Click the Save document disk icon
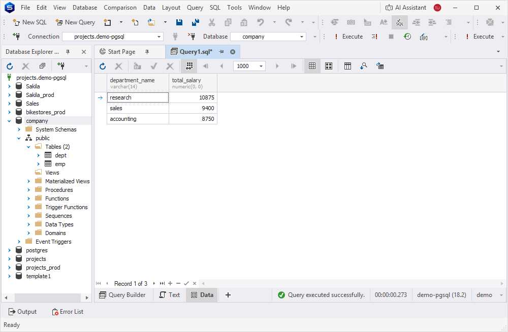508x332 pixels. click(x=179, y=22)
